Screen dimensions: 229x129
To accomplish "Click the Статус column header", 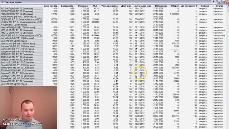I will 219,6.
